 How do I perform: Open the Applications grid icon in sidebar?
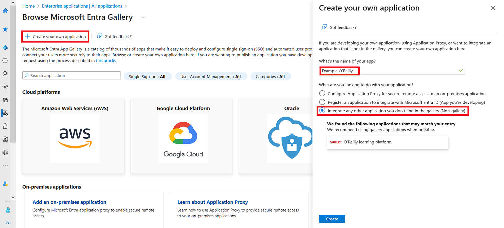(x=5, y=113)
